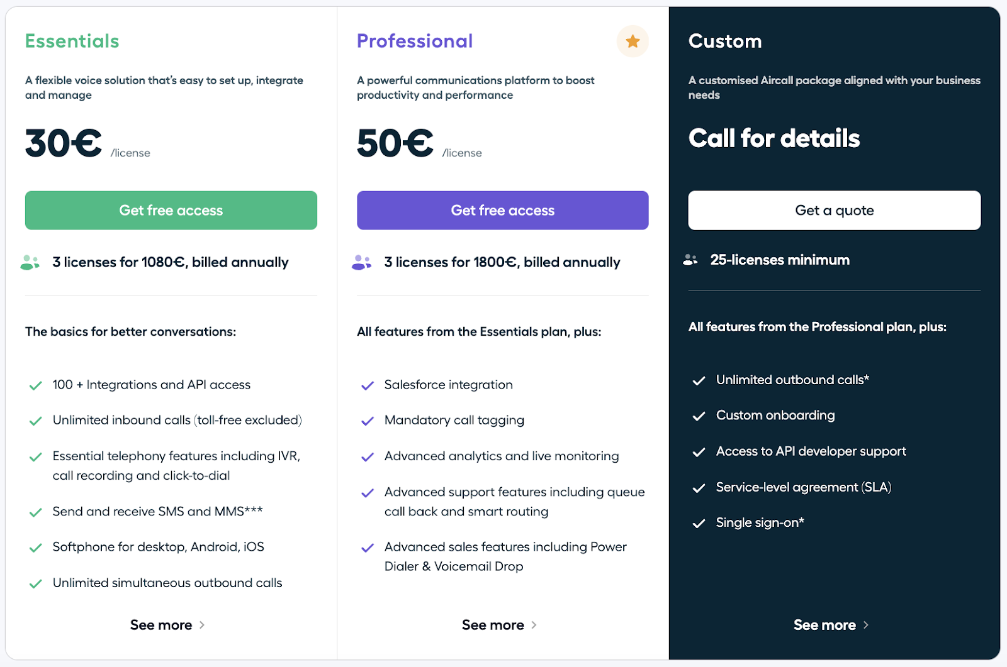Click checkmark beside Unlimited outbound calls
This screenshot has width=1007, height=667.
699,380
